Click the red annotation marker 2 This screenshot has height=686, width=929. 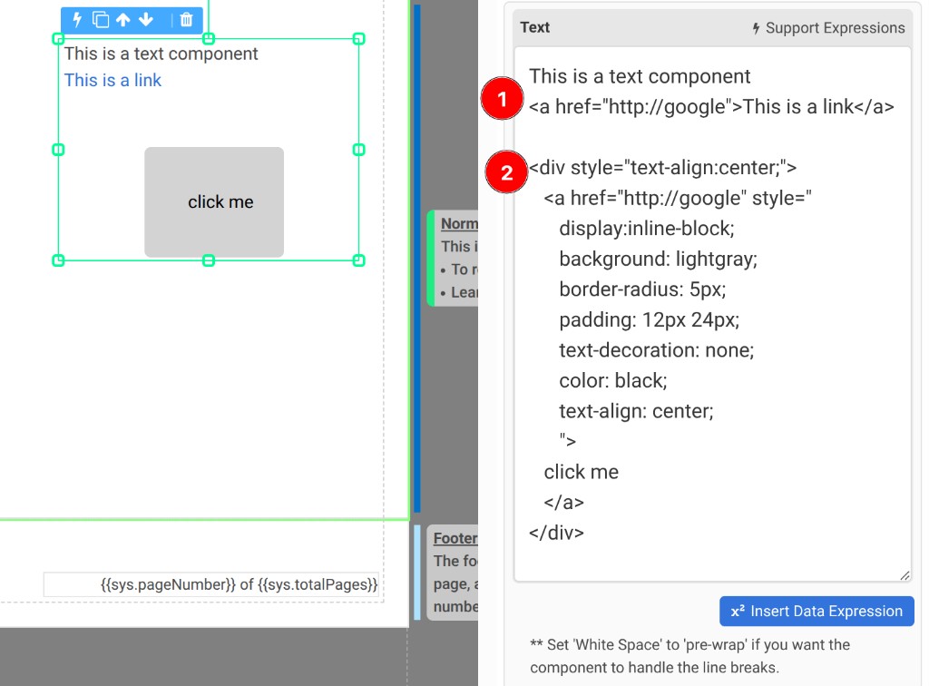(507, 172)
